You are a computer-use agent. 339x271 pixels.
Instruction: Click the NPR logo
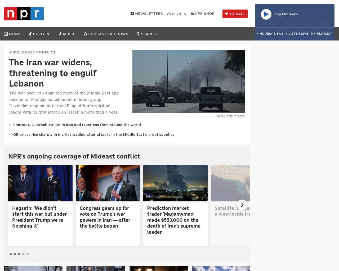[x=24, y=14]
